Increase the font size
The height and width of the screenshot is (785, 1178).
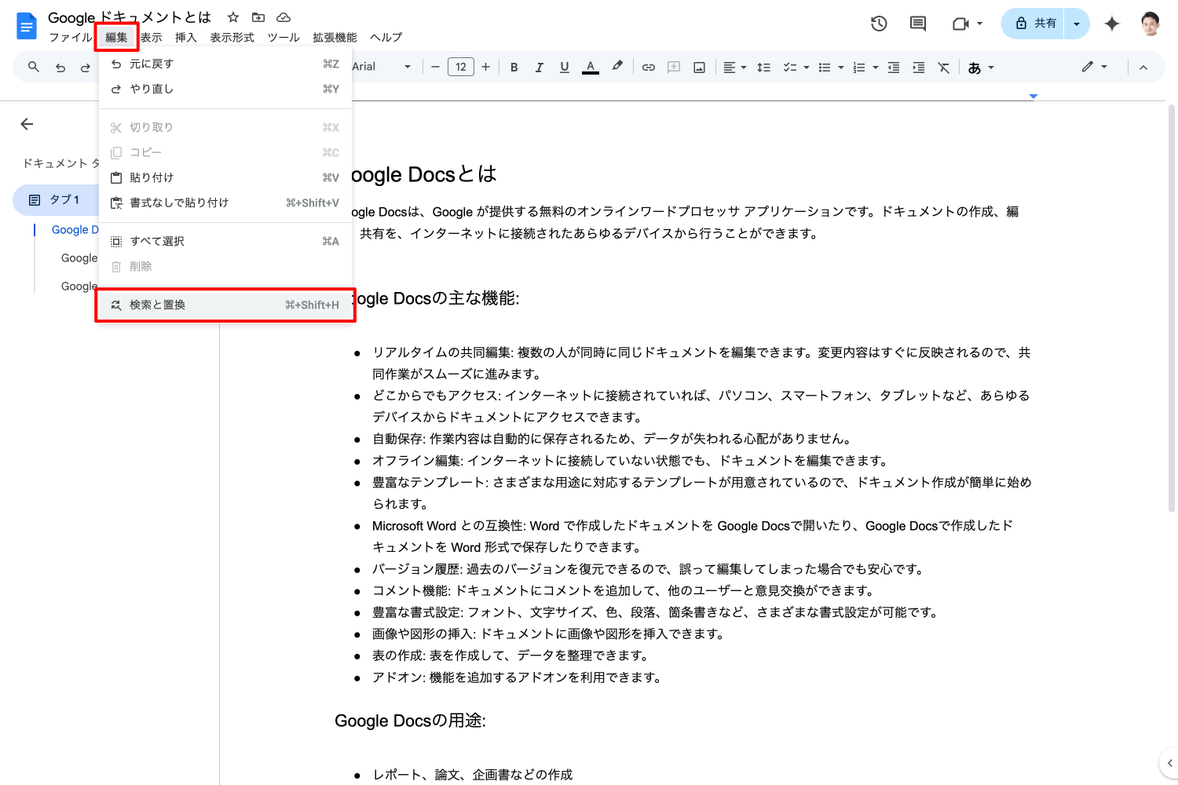click(x=486, y=67)
